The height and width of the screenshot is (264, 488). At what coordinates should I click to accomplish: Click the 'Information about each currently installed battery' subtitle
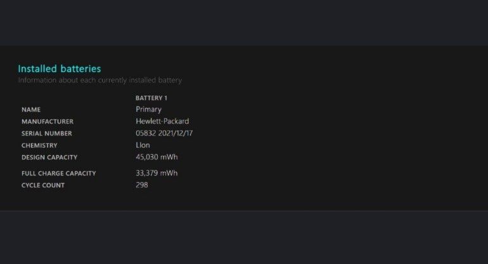coord(100,80)
